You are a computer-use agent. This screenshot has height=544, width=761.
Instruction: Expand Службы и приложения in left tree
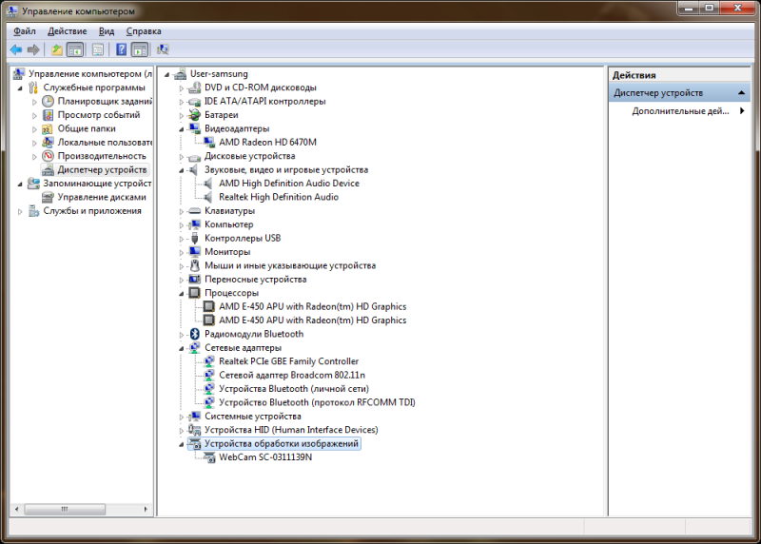[x=21, y=211]
